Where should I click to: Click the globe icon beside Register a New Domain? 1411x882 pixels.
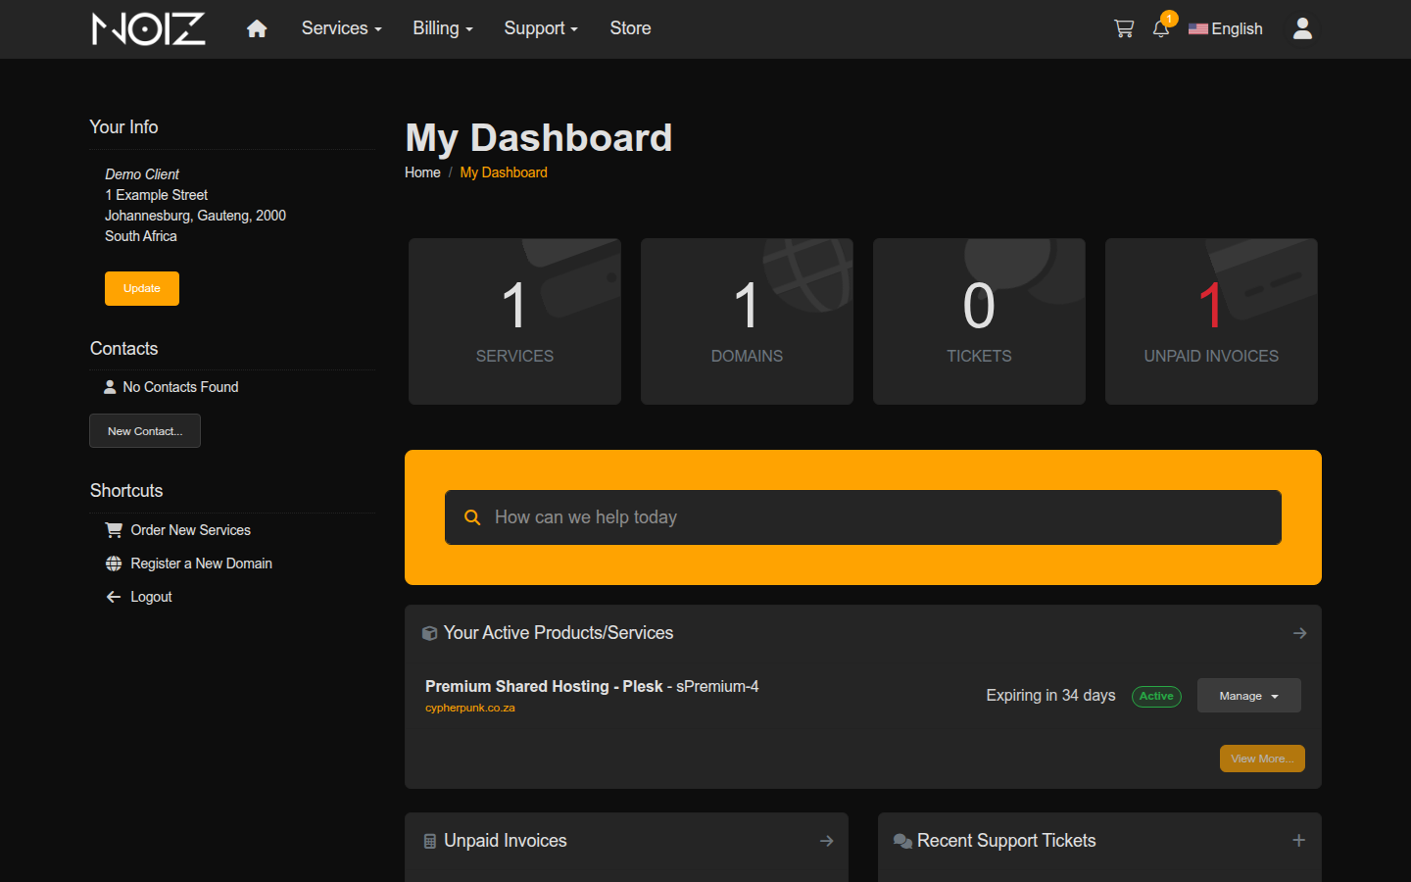(114, 563)
